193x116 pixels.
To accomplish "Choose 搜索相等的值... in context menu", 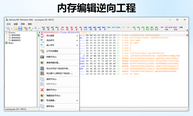I will pos(59,63).
